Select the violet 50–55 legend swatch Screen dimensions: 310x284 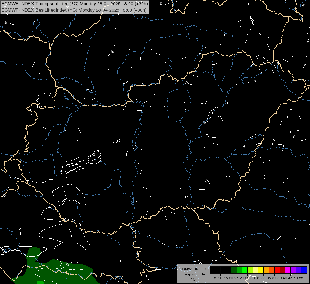click(299, 270)
